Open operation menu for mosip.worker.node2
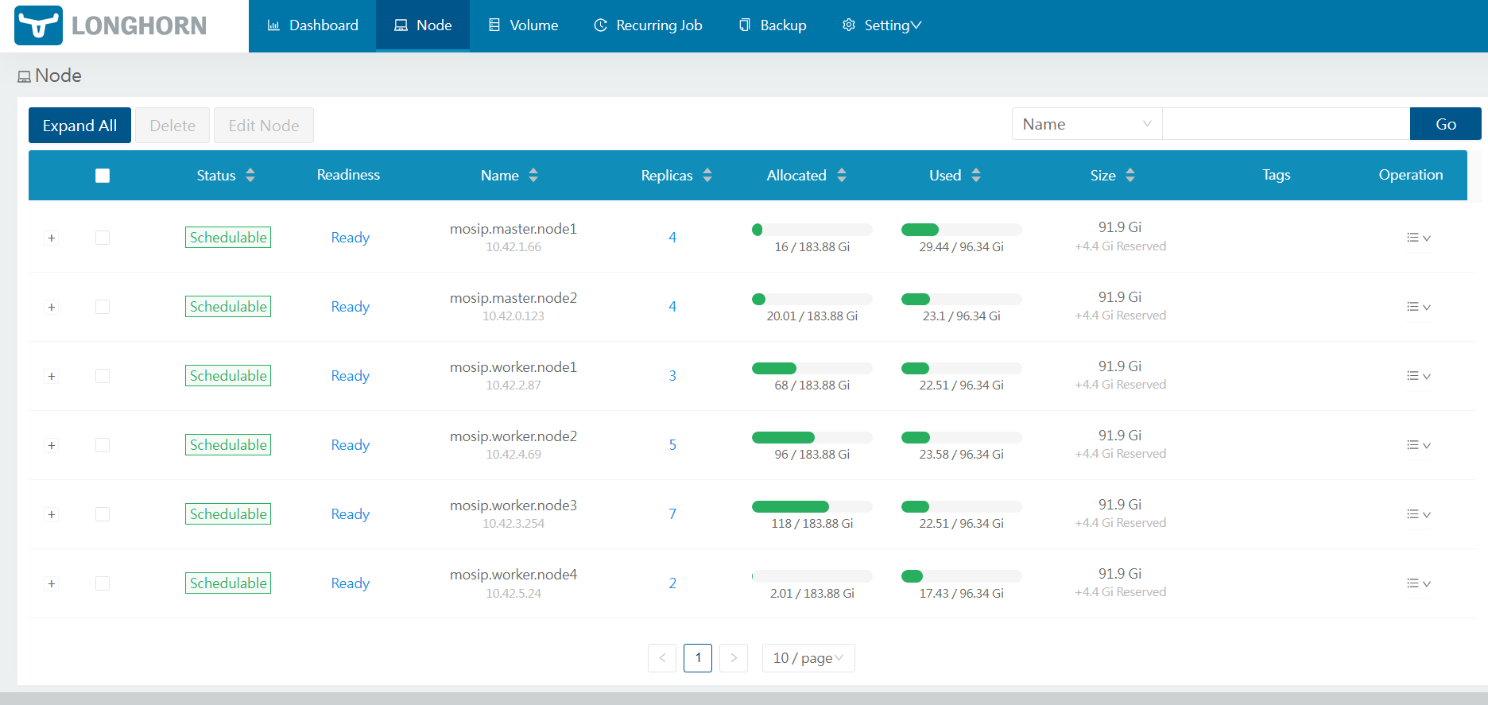 1418,445
